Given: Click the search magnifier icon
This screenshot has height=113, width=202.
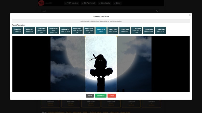Looking at the screenshot, I should (157, 11).
